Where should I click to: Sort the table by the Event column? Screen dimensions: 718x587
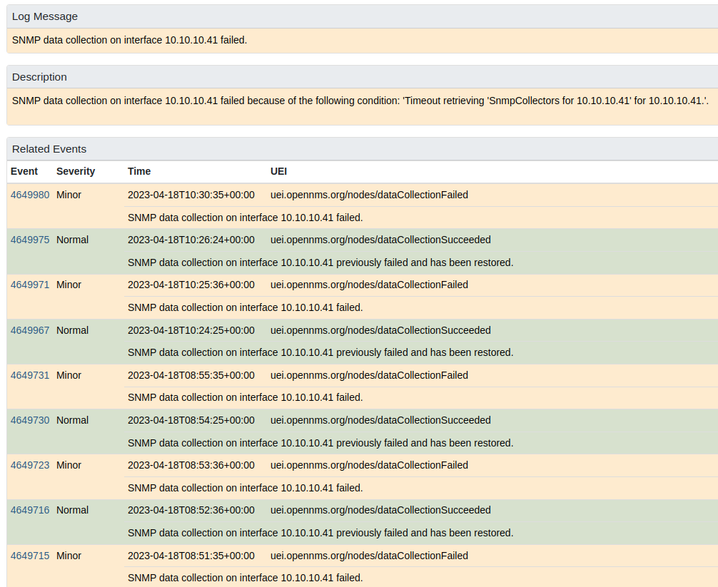pos(24,171)
